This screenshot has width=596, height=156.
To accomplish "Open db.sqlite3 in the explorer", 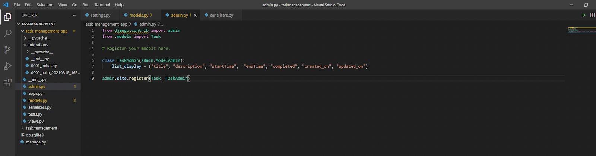I will point(48,135).
